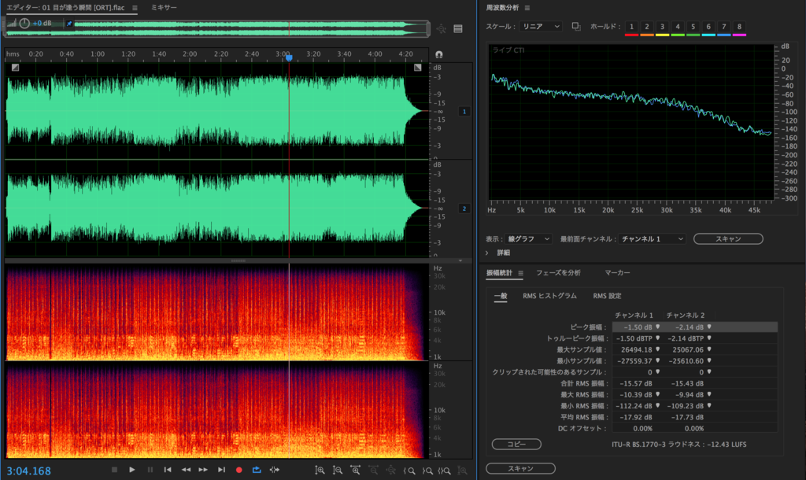The image size is (806, 480).
Task: Switch to the ミキサー tab
Action: click(x=164, y=8)
